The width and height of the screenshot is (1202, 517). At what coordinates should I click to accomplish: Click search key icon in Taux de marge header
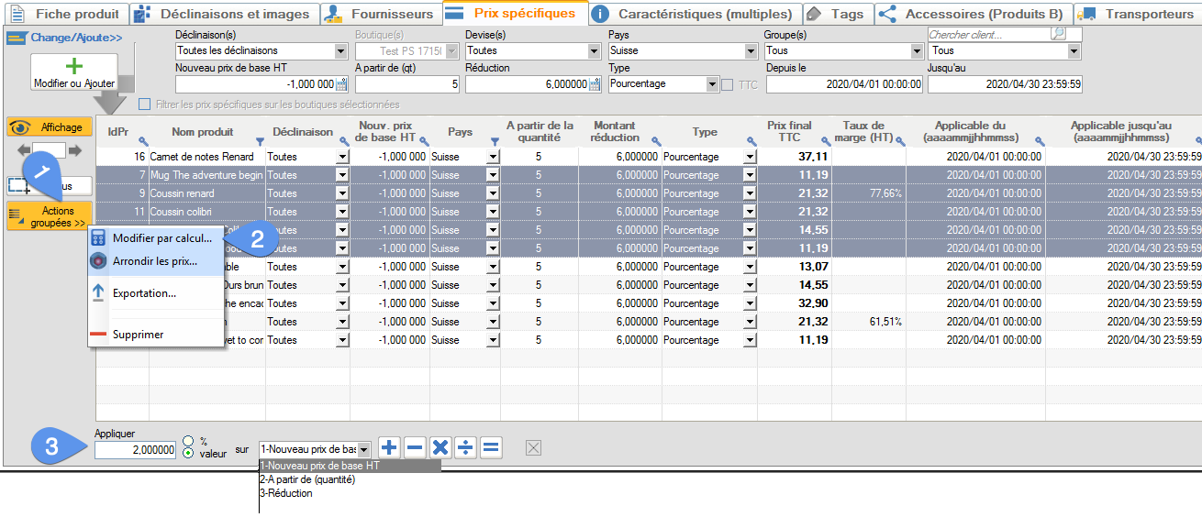tap(900, 141)
